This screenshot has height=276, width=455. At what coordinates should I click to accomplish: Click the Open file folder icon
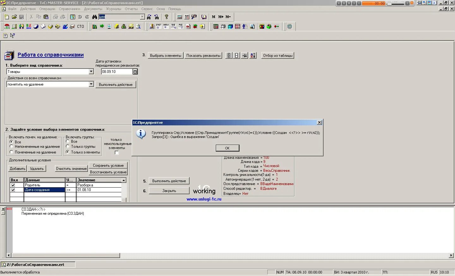coord(14,17)
